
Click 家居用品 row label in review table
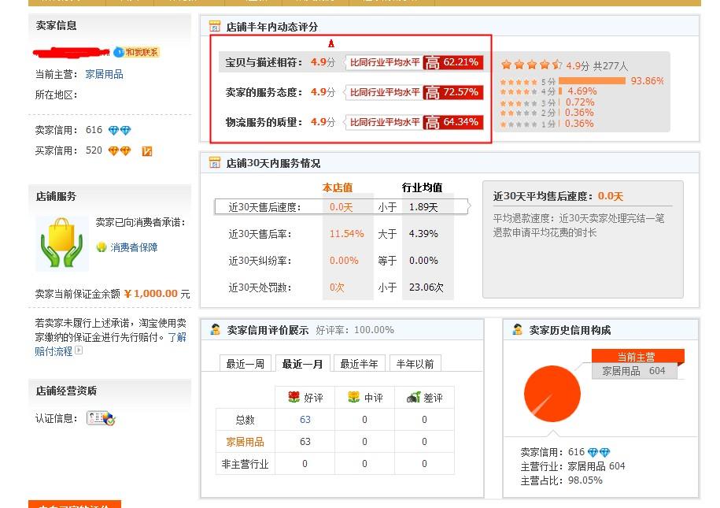point(246,442)
